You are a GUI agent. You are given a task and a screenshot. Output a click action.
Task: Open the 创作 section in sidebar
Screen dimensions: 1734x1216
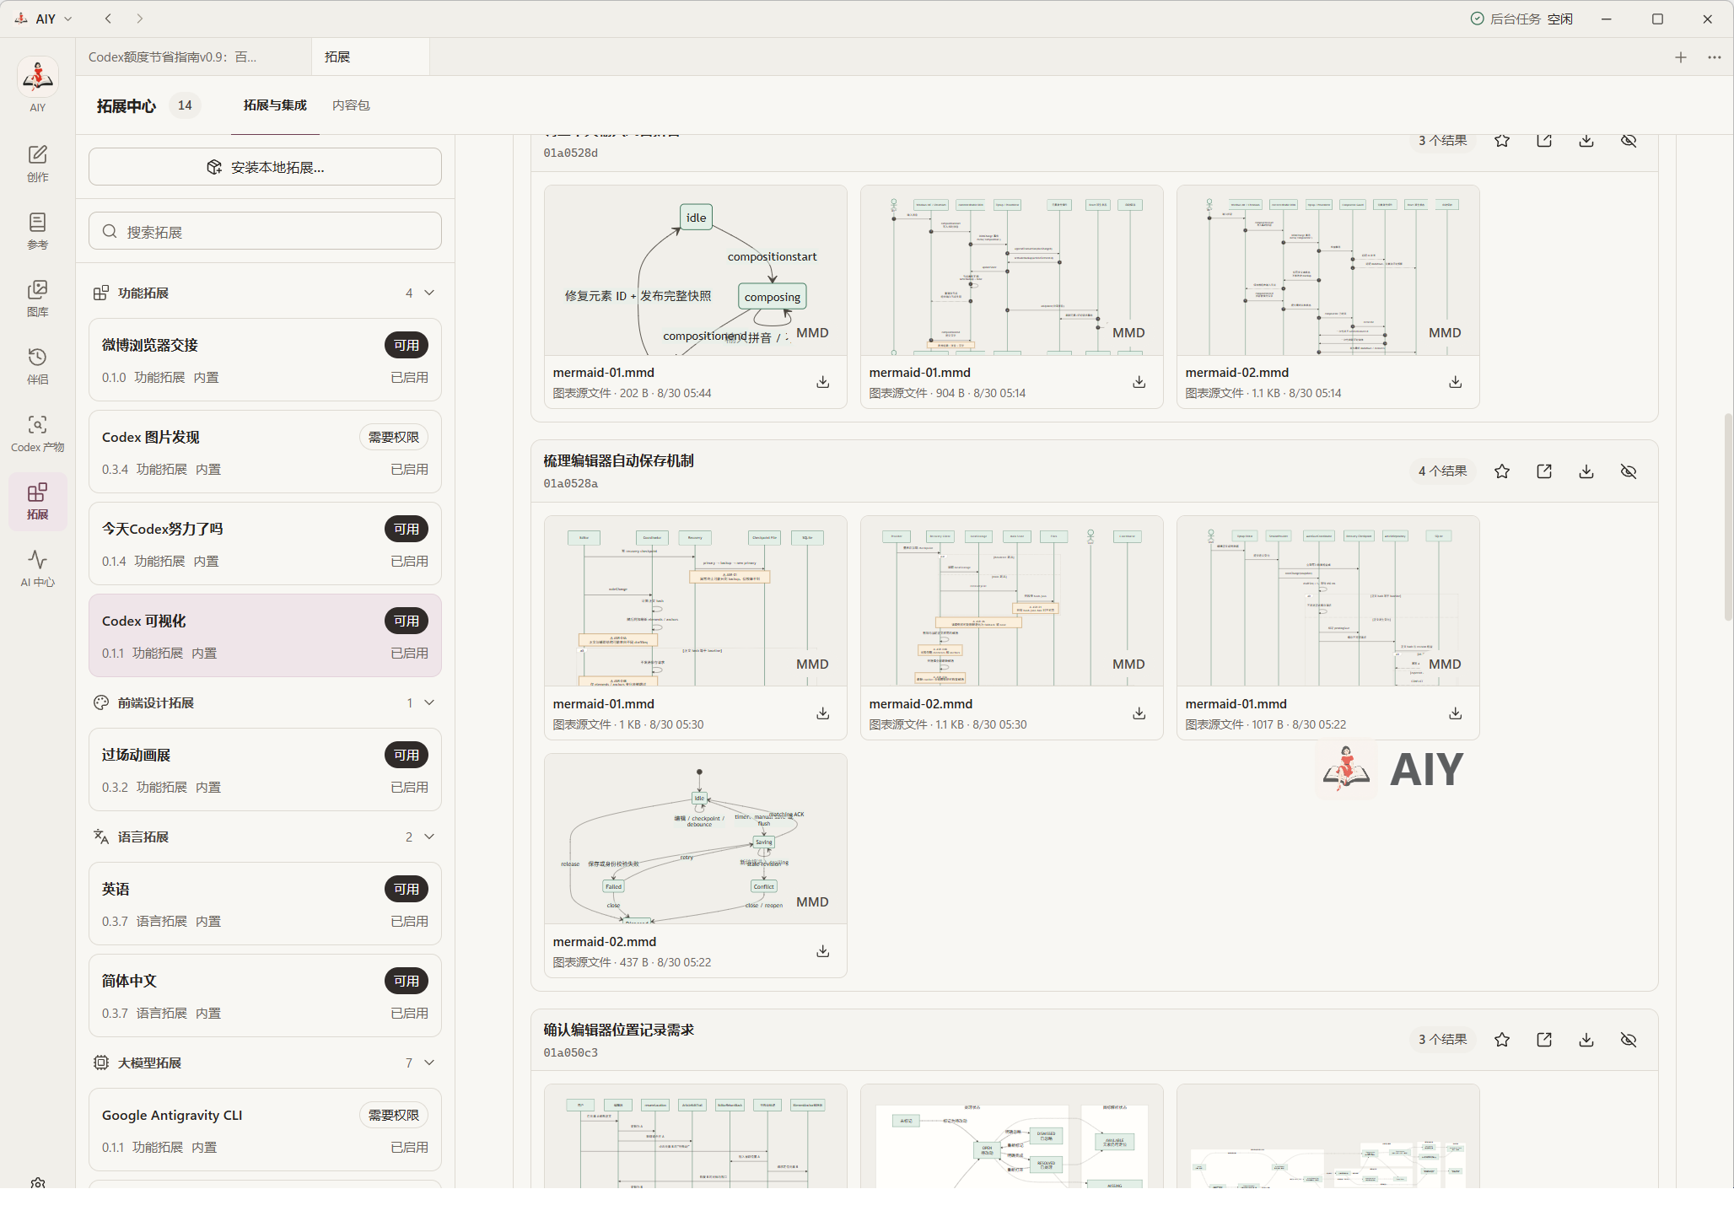(x=37, y=164)
